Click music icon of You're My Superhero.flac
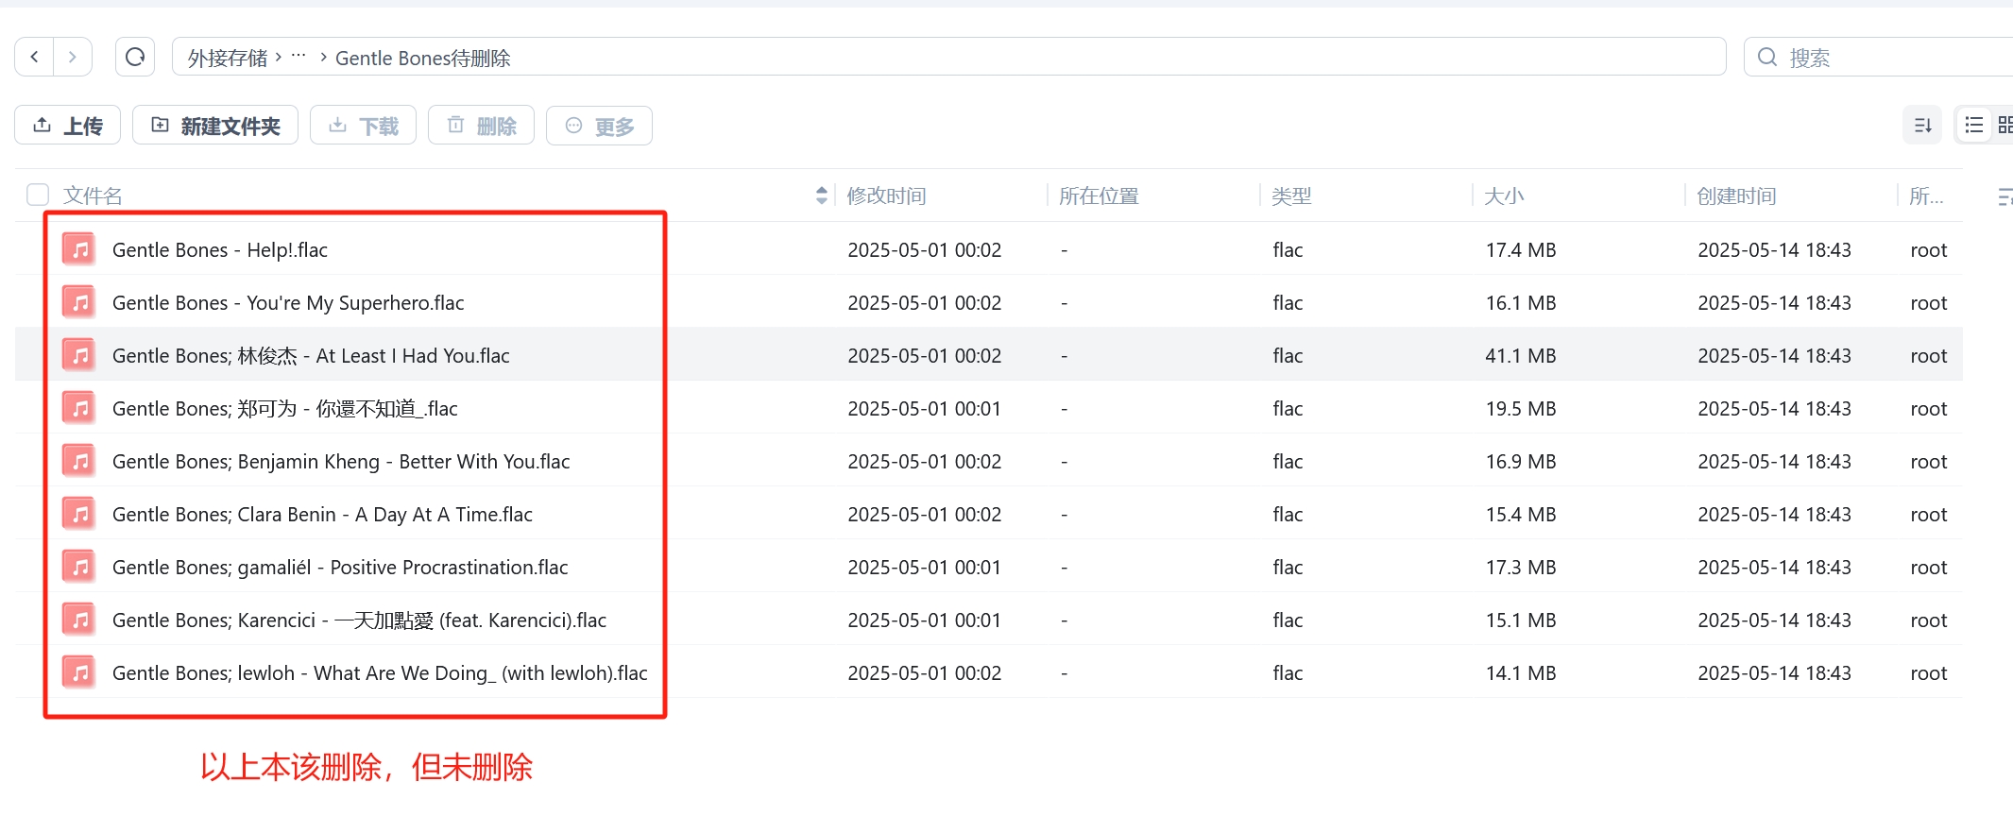Image resolution: width=2013 pixels, height=816 pixels. point(80,302)
